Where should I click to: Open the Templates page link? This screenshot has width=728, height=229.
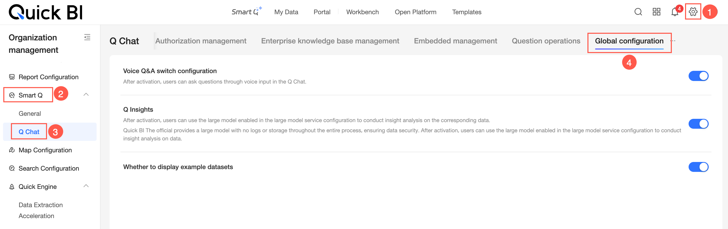point(466,12)
